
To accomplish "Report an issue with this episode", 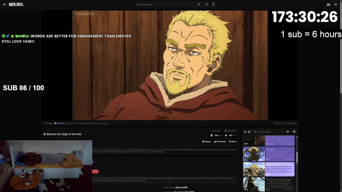I will point(207,142).
